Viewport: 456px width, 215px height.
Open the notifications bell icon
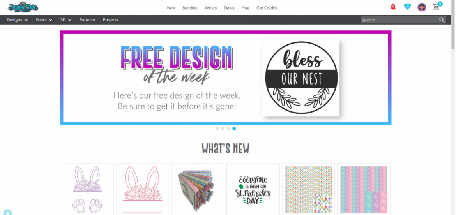coord(393,7)
